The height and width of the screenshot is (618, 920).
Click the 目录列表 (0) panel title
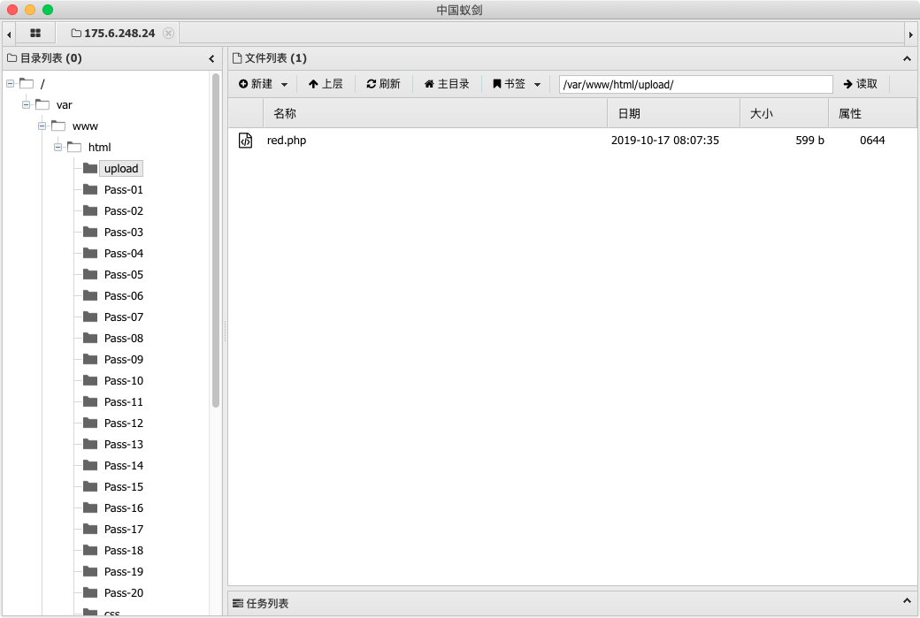(44, 58)
